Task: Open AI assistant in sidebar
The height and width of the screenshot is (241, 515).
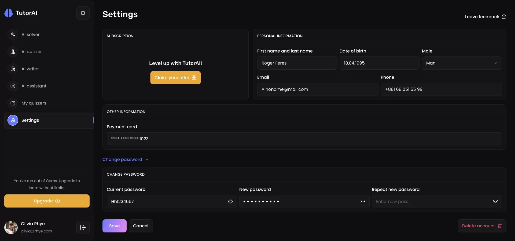Action: (x=34, y=86)
